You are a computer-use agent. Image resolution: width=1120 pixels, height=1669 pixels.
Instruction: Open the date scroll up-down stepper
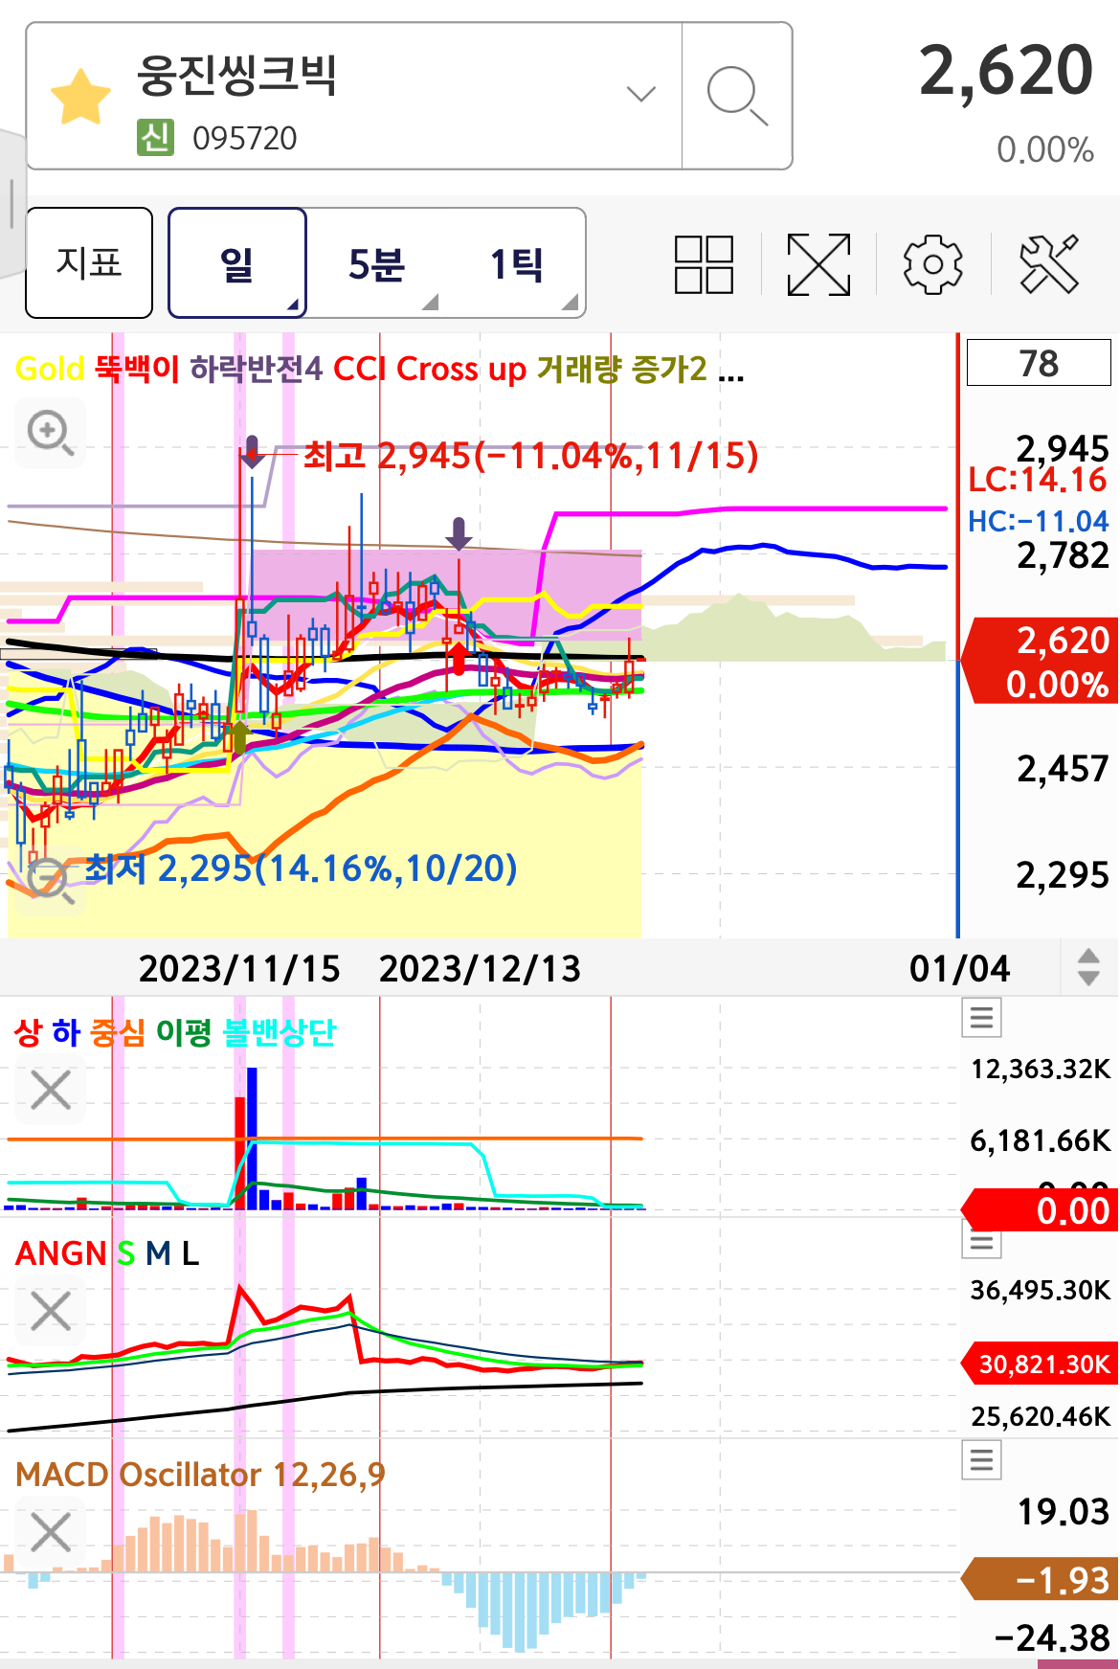click(x=1088, y=967)
